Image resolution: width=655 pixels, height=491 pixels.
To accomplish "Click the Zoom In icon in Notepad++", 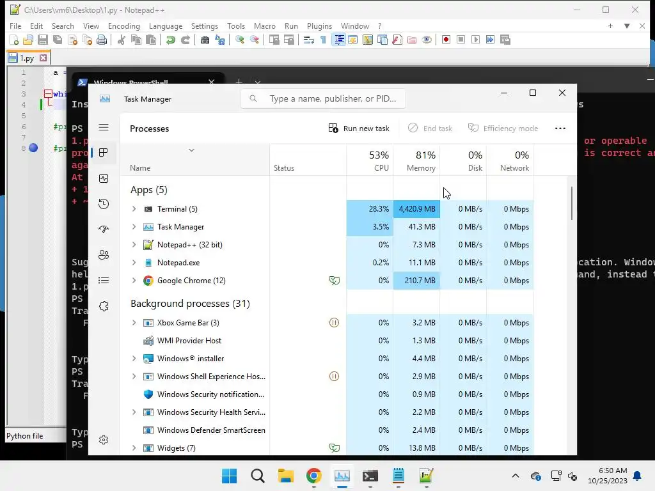I will [x=239, y=40].
